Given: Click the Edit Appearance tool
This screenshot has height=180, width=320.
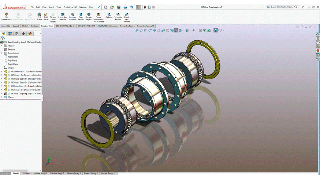Looking at the screenshot, I should pos(6,16).
